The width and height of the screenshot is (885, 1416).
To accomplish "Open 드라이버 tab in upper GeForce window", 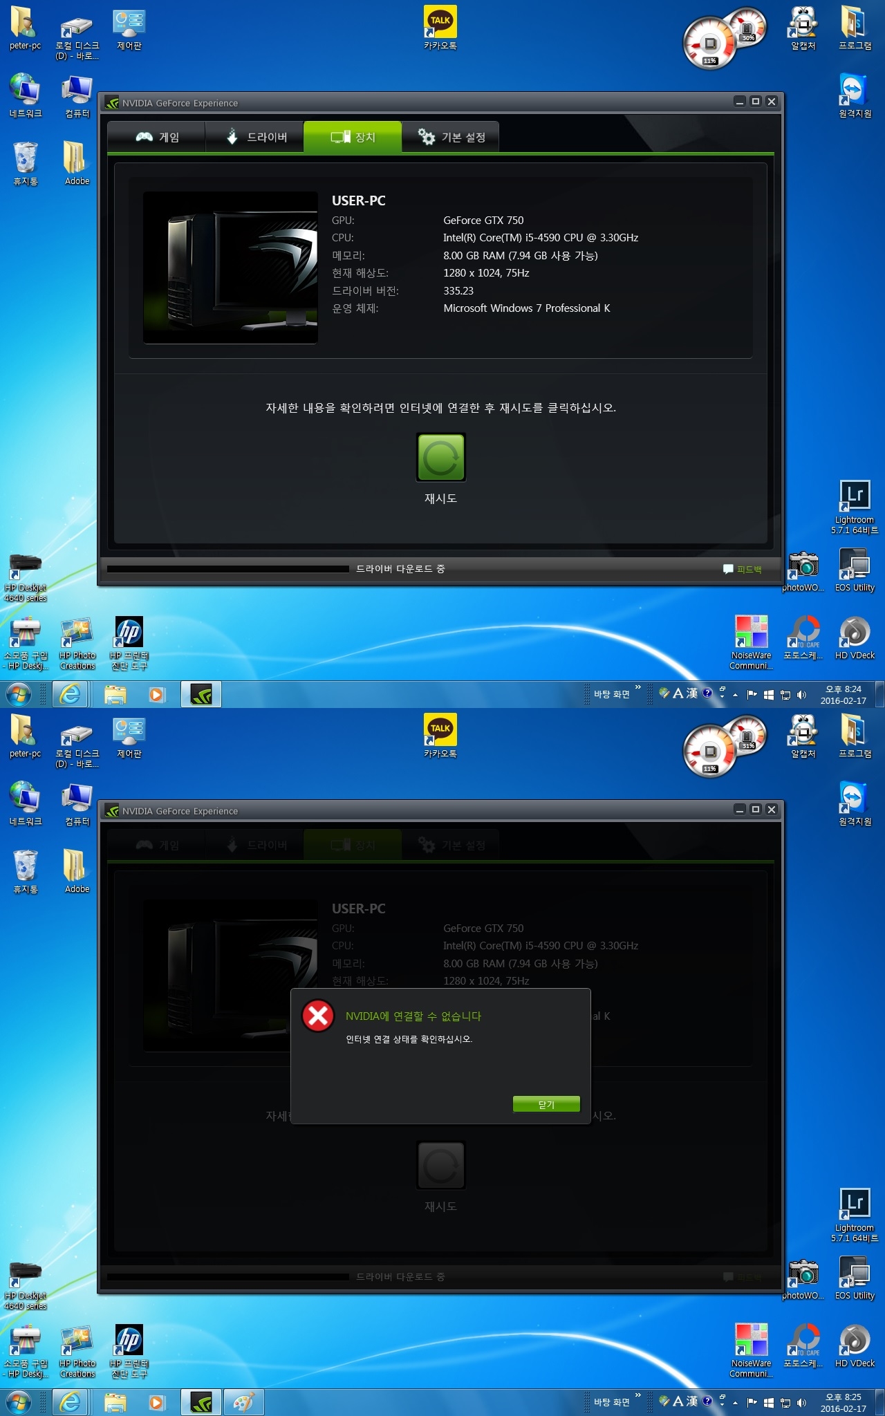I will coord(255,137).
